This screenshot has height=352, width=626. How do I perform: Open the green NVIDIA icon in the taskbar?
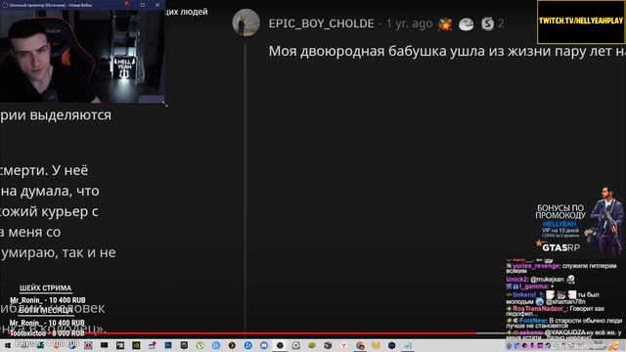point(136,345)
